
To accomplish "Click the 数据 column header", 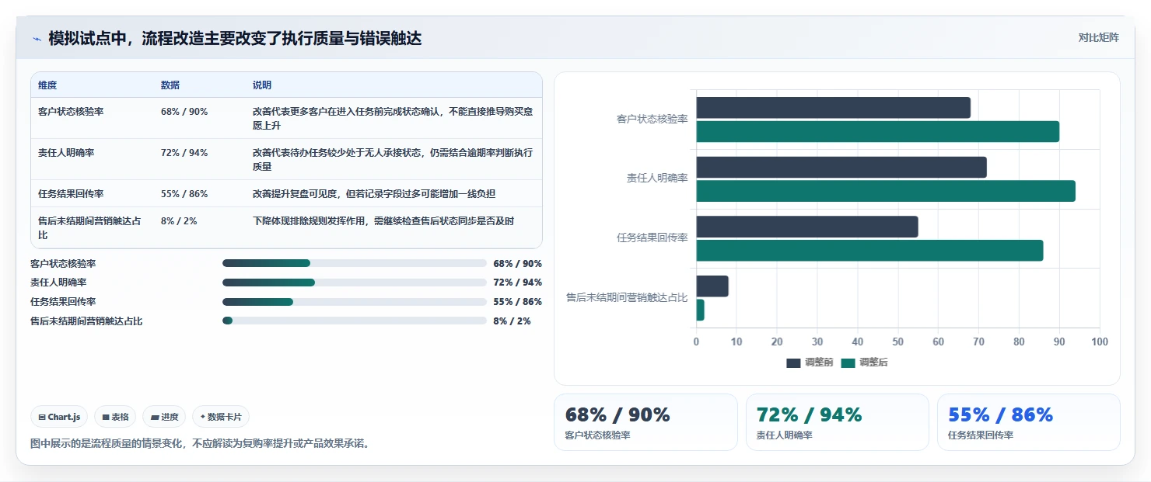I will tap(170, 85).
